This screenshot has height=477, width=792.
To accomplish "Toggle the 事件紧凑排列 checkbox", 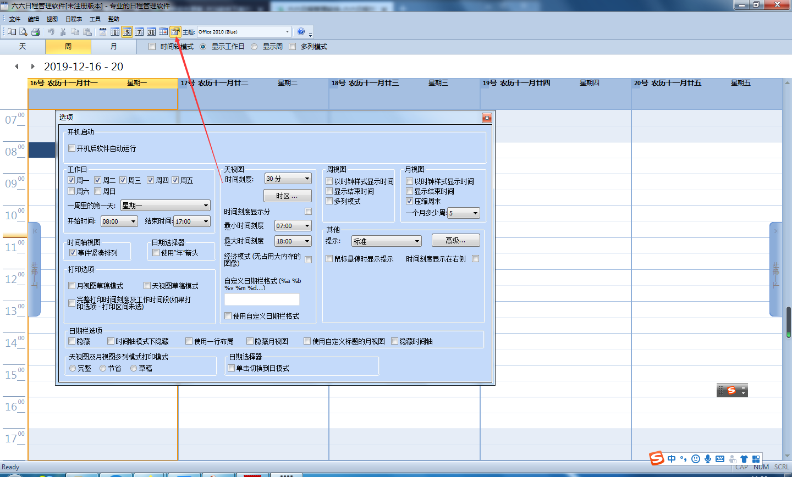I will [73, 253].
